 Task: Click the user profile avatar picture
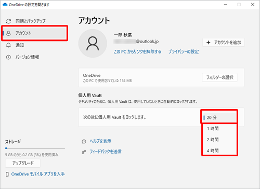(x=93, y=43)
